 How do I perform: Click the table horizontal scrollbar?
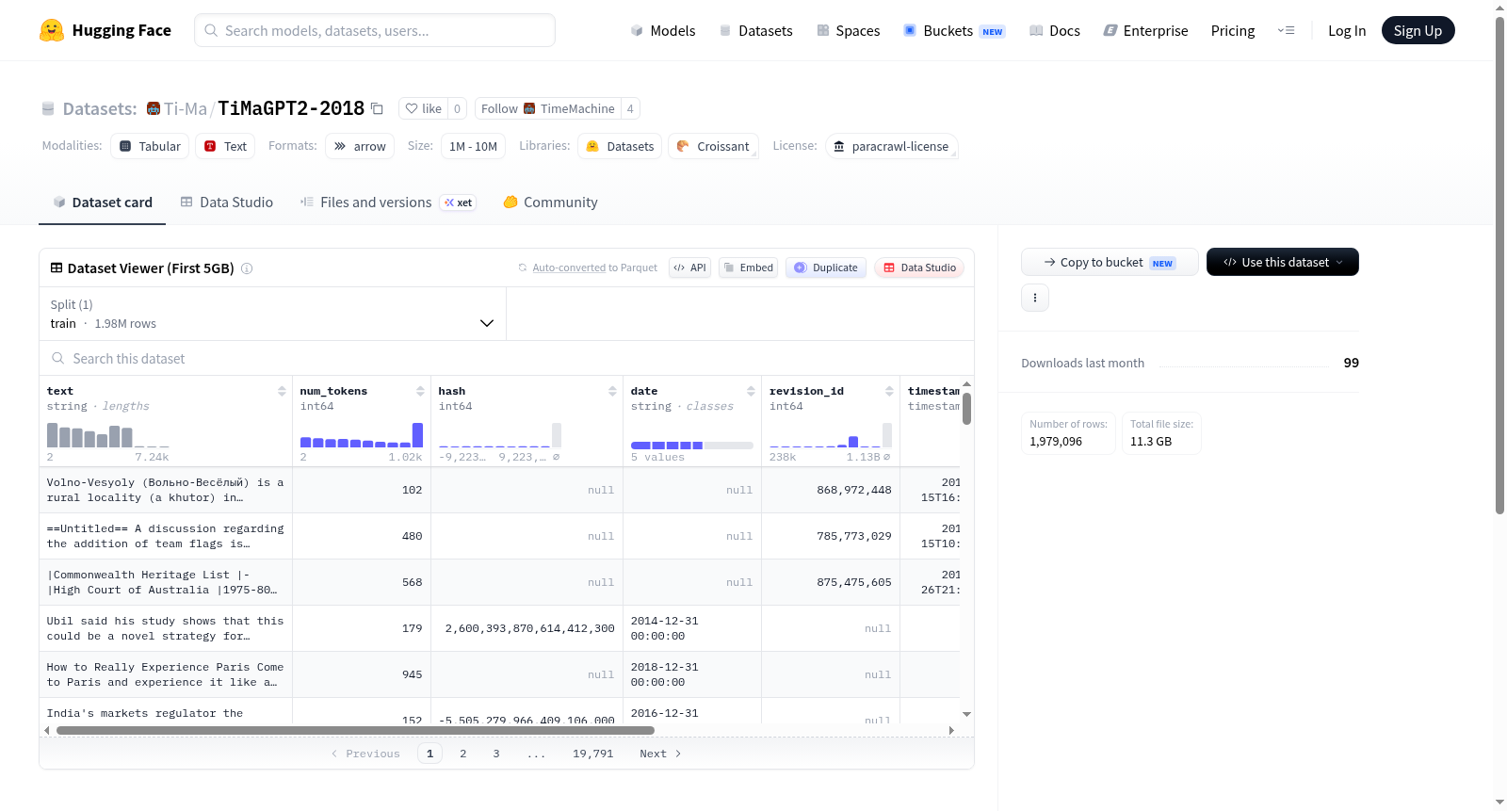coord(355,730)
